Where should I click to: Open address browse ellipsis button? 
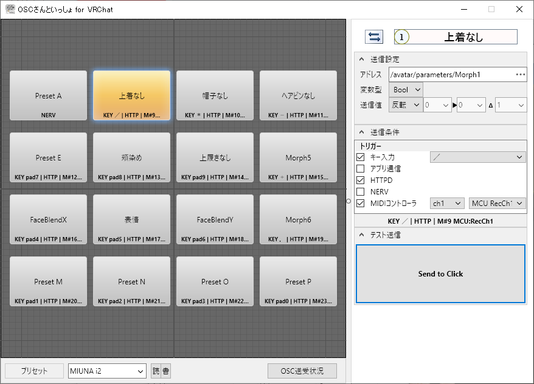521,75
